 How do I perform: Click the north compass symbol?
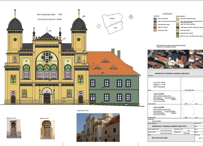pyautogui.click(x=131, y=17)
